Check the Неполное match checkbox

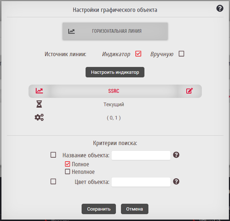tap(68, 172)
